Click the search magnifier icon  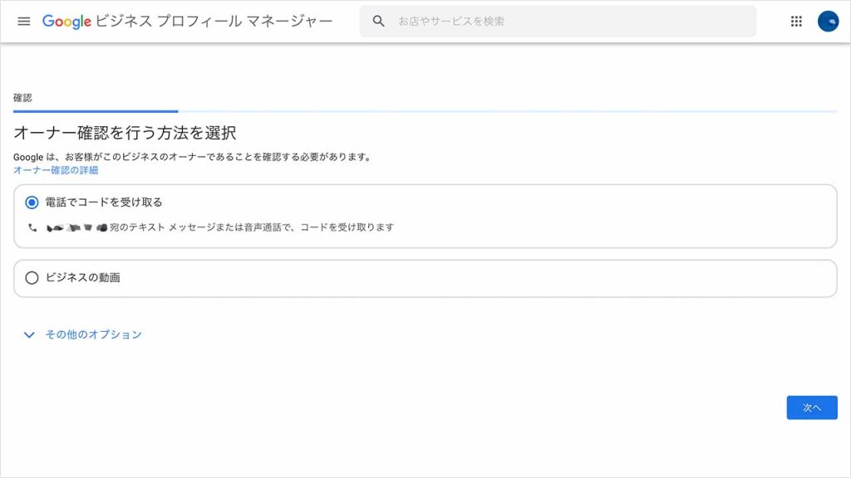click(x=378, y=21)
